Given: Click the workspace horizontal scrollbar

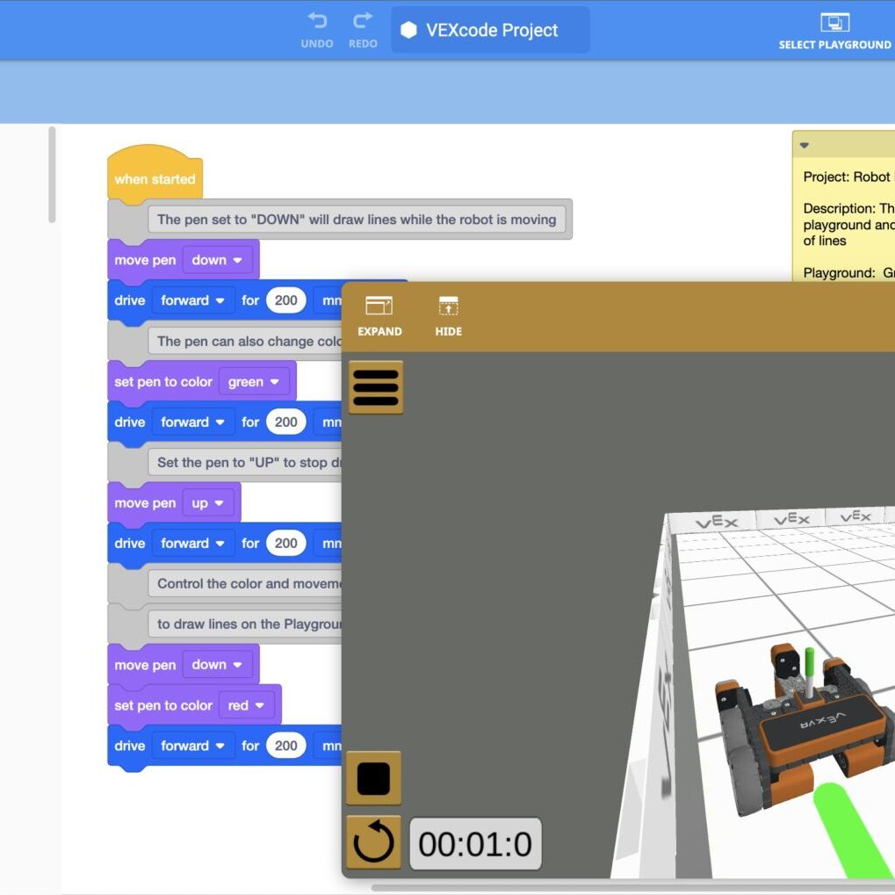Looking at the screenshot, I should pyautogui.click(x=632, y=888).
